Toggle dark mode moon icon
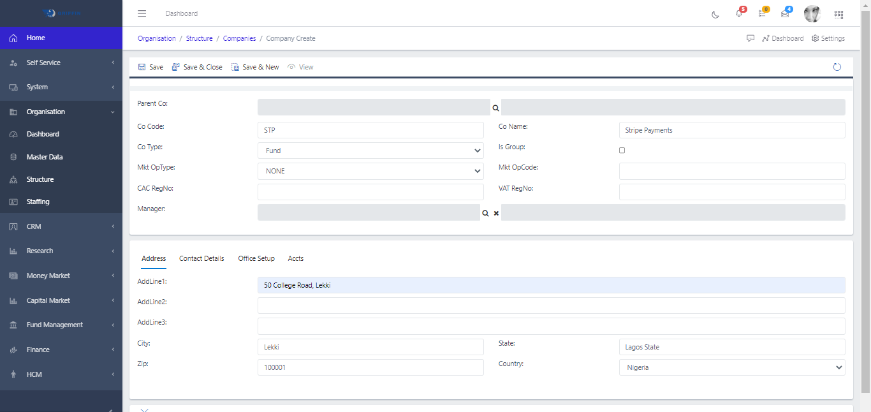The image size is (871, 412). click(x=715, y=14)
